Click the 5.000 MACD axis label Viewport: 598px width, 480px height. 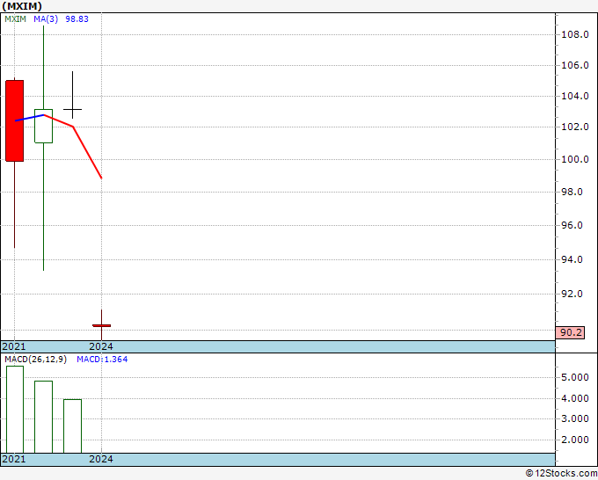pyautogui.click(x=575, y=377)
